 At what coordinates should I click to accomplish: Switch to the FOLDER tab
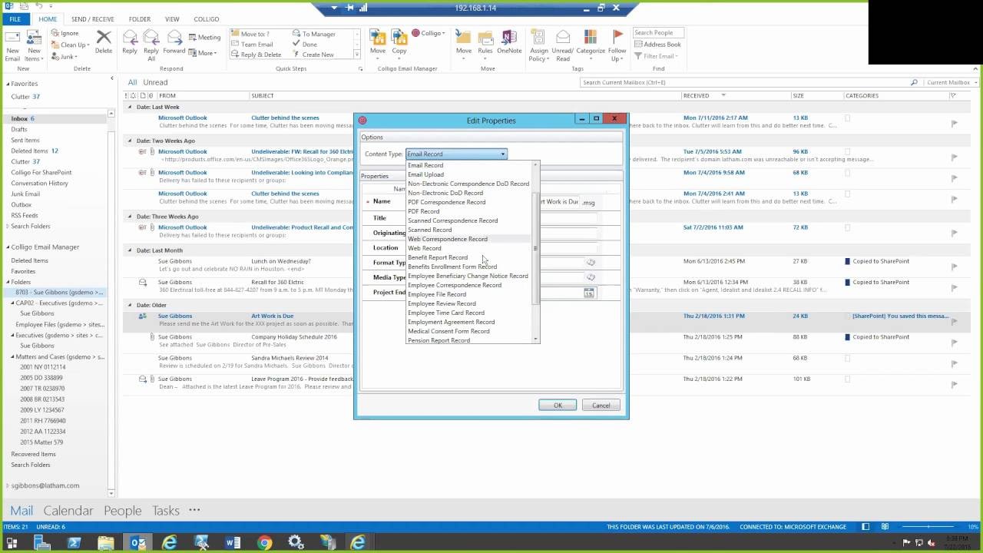(x=140, y=19)
